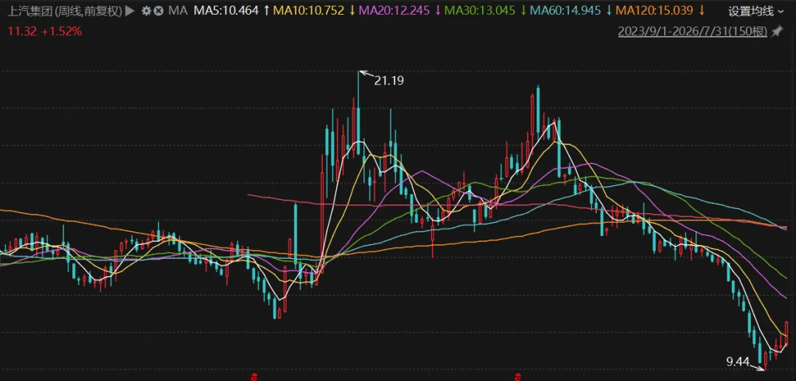Pin the date range with pushpin icon
The height and width of the screenshot is (381, 796).
[x=777, y=32]
